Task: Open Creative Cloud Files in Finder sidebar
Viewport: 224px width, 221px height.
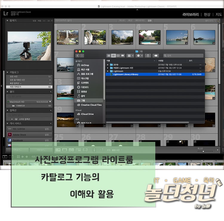Action: pyautogui.click(x=89, y=105)
